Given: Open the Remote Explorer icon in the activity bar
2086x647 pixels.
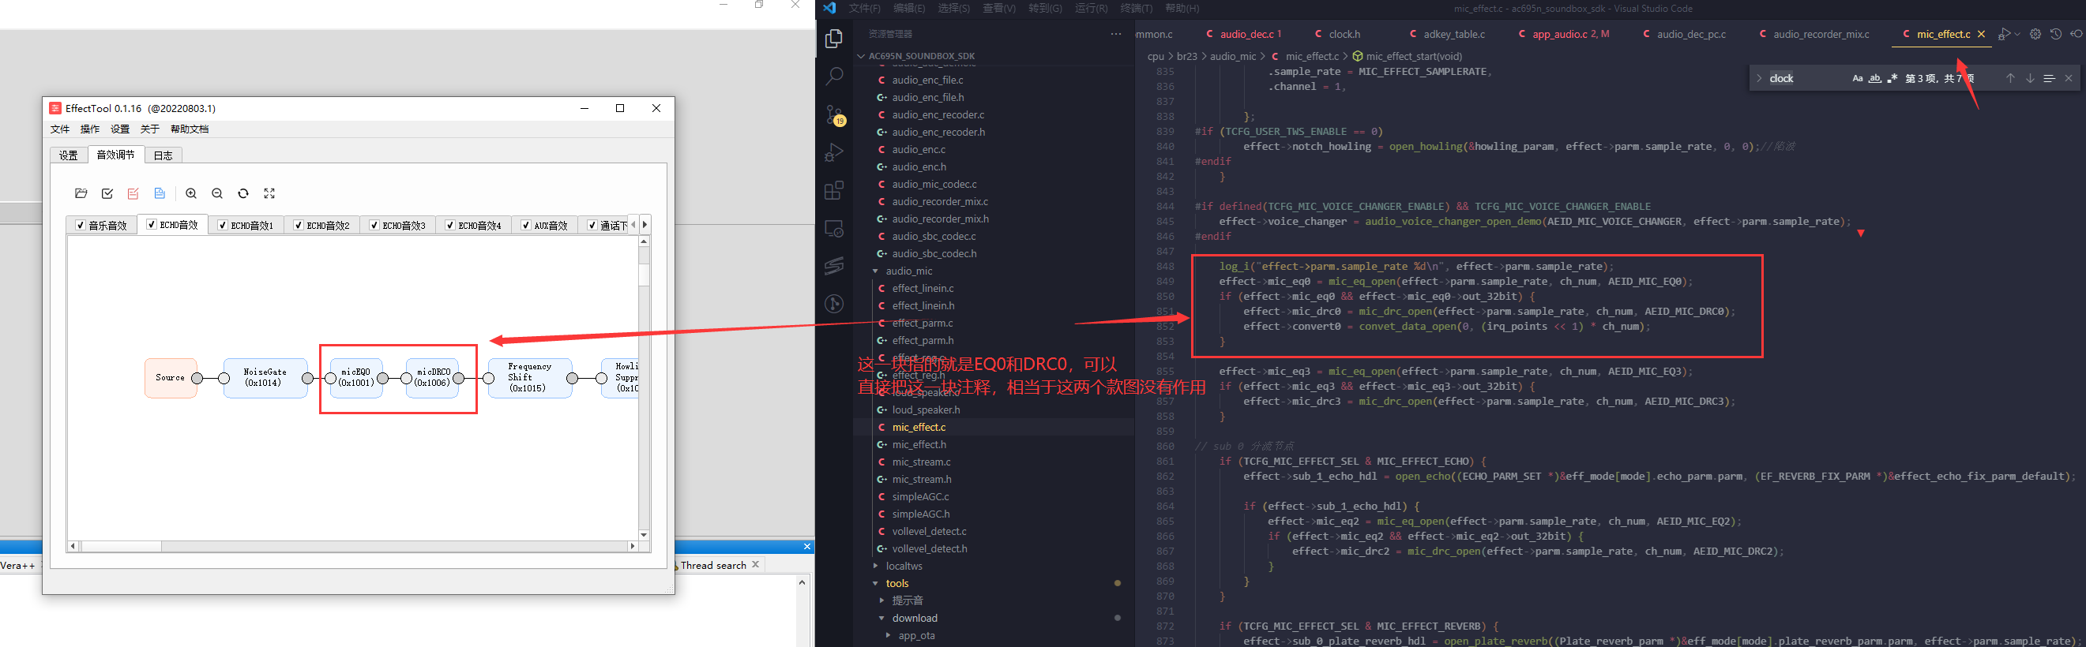Looking at the screenshot, I should (834, 229).
